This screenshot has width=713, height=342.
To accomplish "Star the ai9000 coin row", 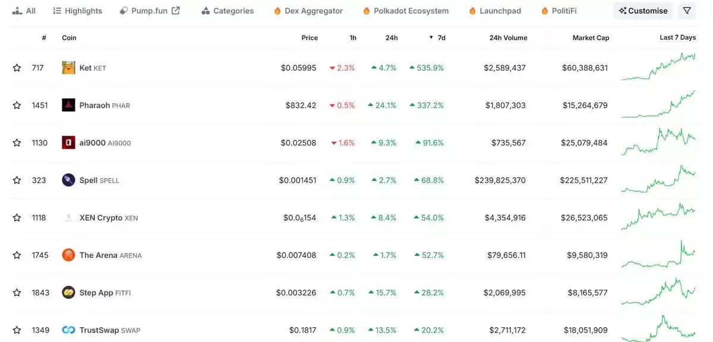I will click(17, 143).
